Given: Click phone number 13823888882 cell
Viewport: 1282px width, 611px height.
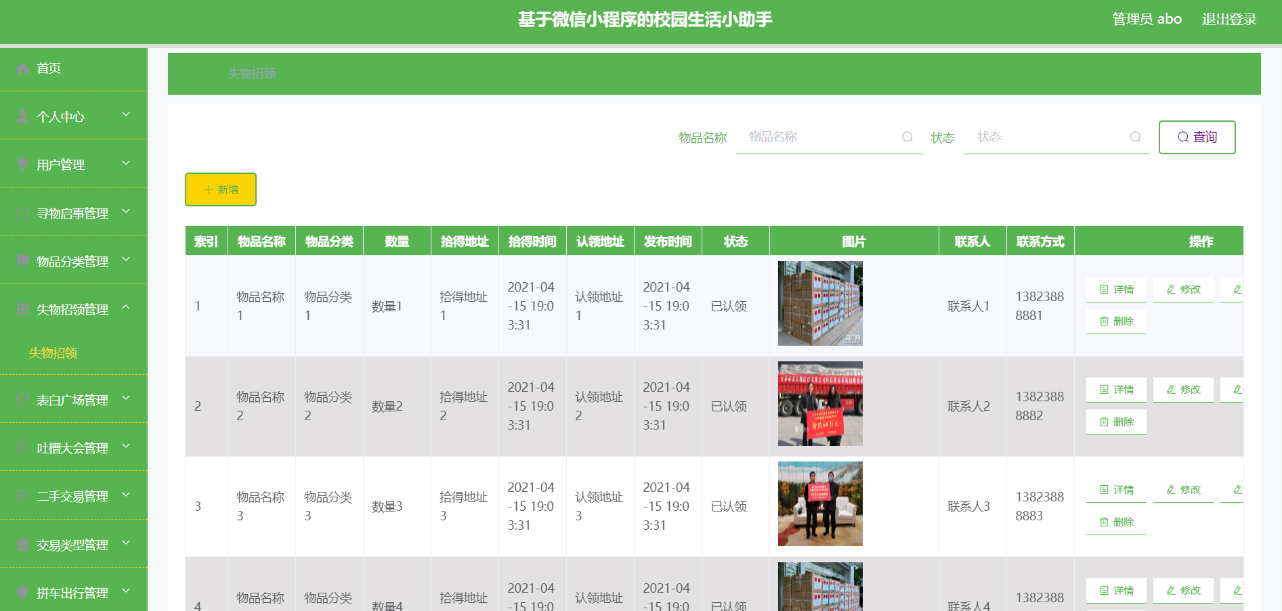Looking at the screenshot, I should [1040, 406].
